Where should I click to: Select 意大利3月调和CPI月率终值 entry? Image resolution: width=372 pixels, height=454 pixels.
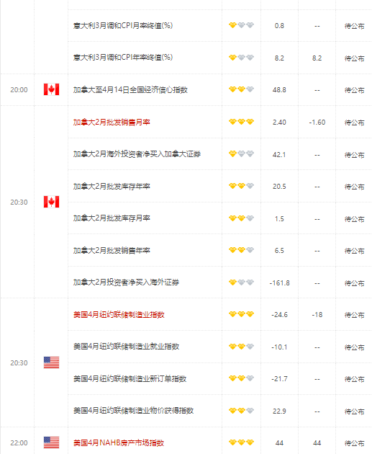[123, 25]
